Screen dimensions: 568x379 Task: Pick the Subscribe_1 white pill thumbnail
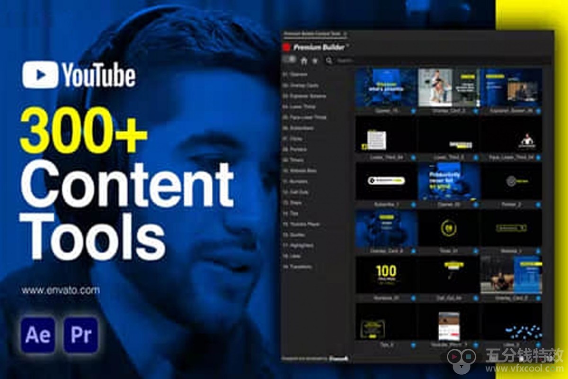click(x=386, y=181)
